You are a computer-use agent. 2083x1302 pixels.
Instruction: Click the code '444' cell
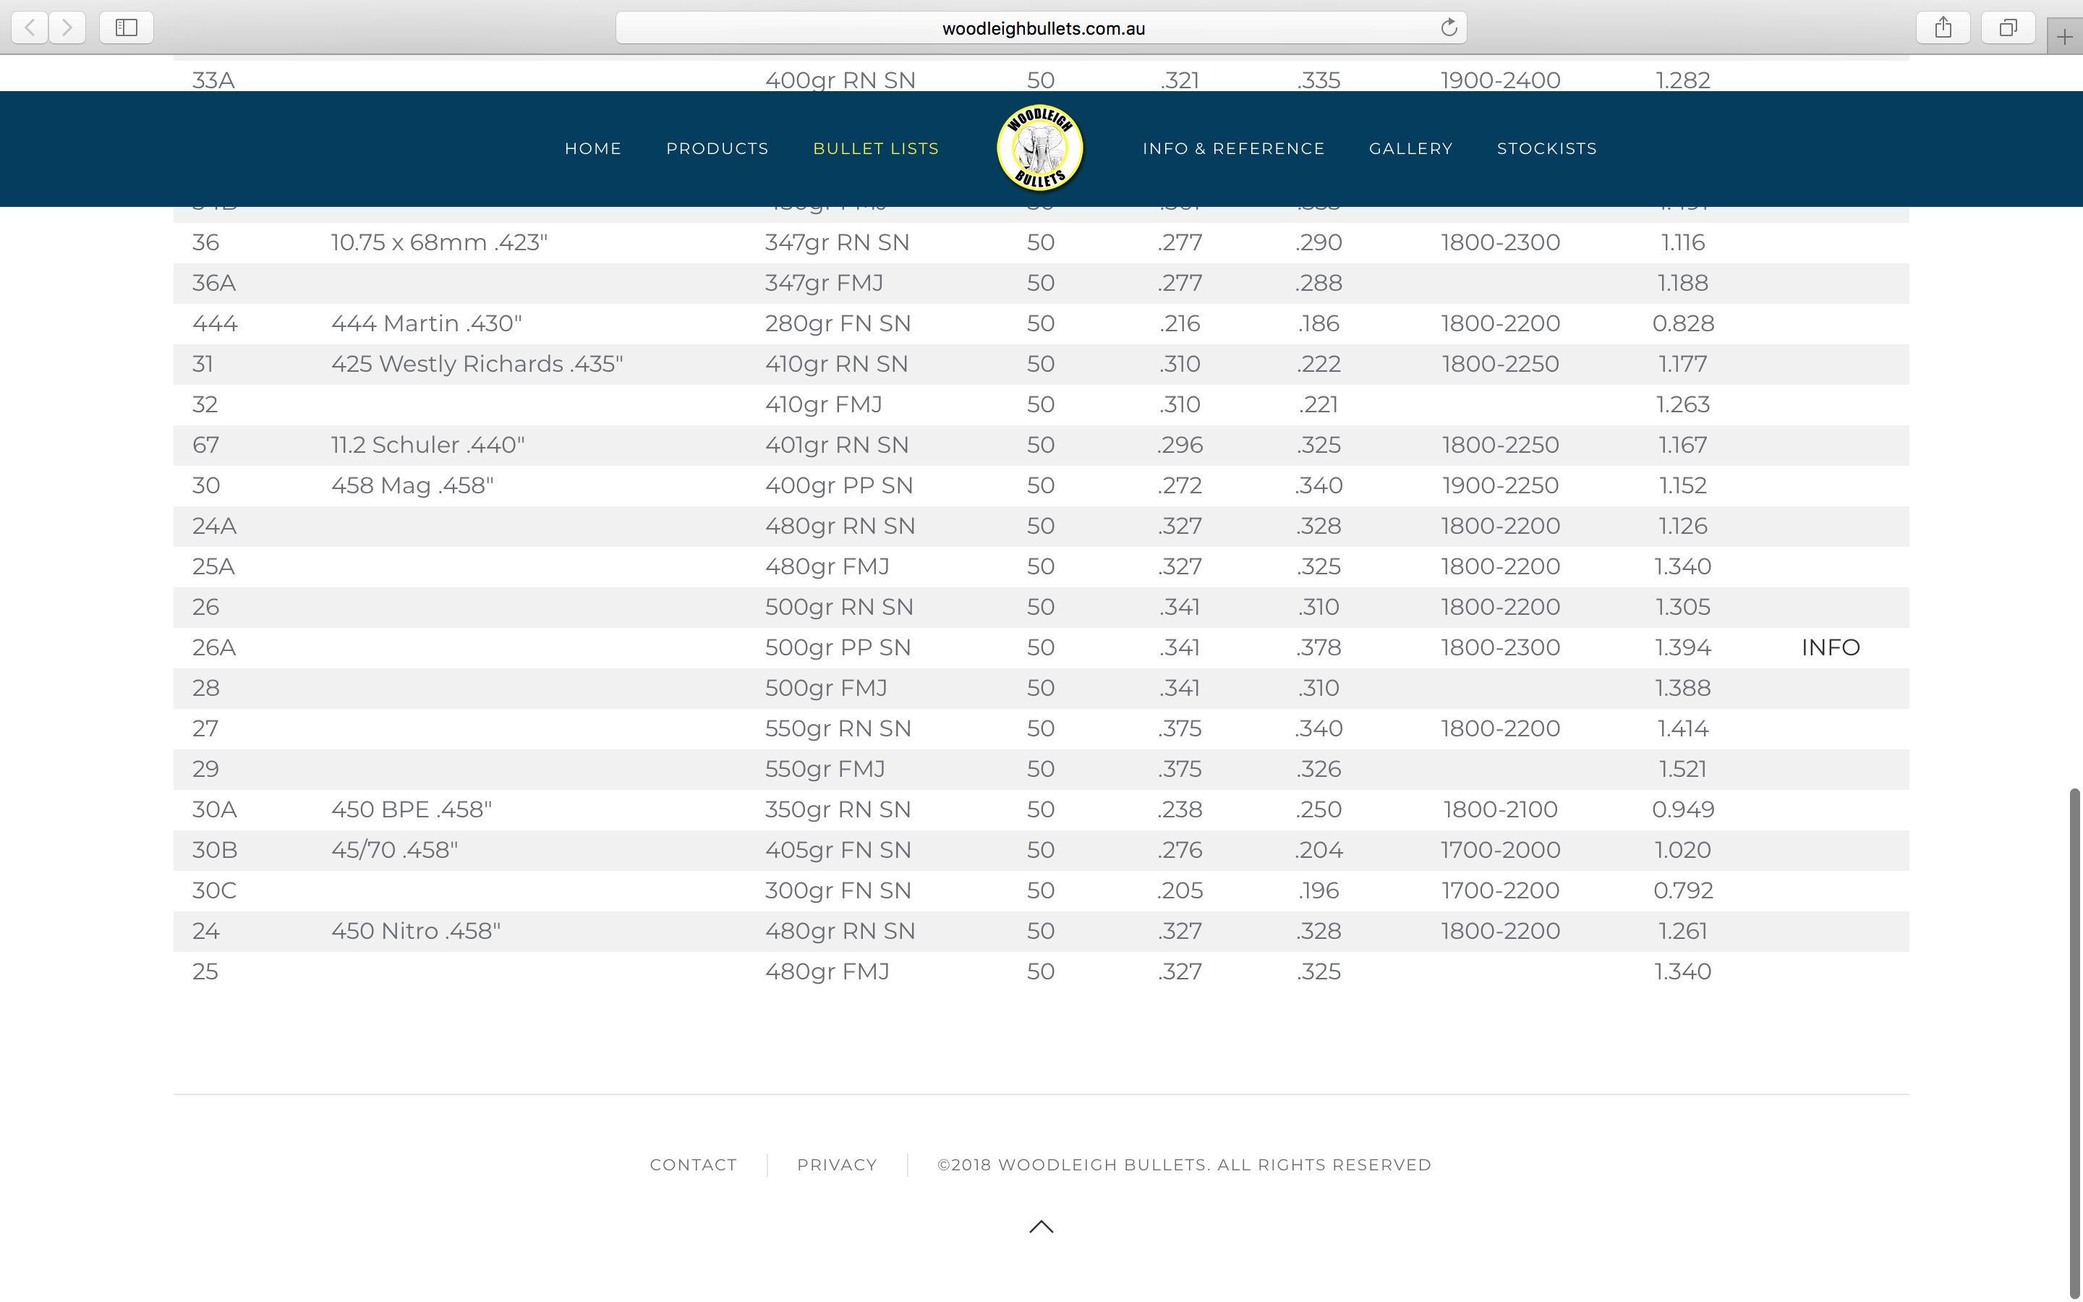(214, 323)
